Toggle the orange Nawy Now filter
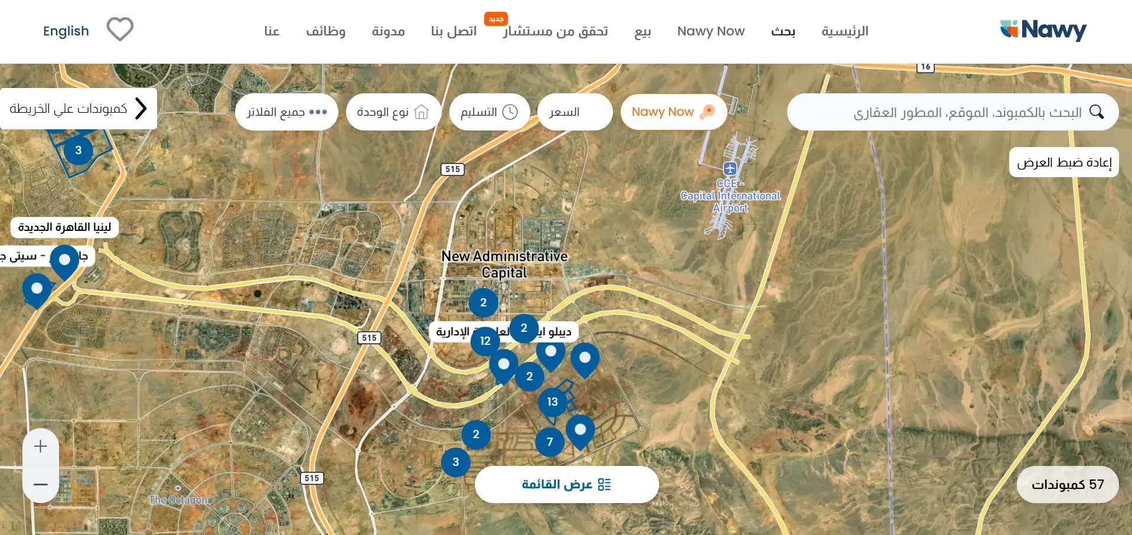This screenshot has width=1132, height=535. pos(674,112)
